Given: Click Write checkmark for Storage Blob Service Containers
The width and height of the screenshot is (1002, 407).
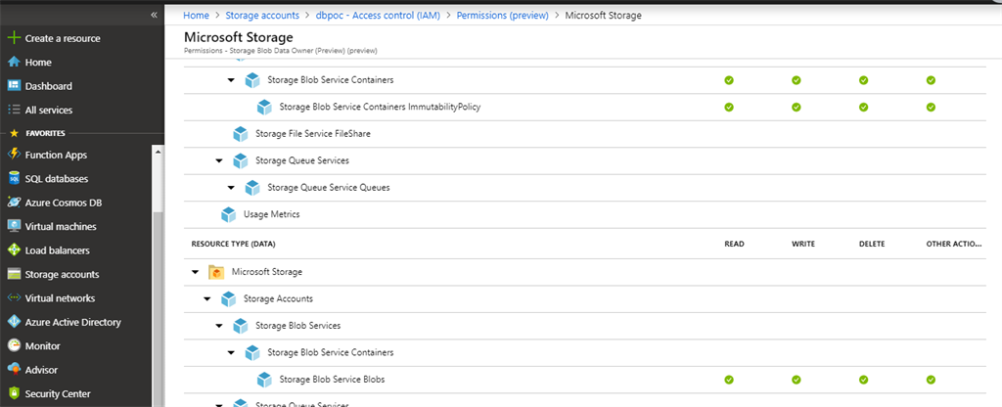Looking at the screenshot, I should click(797, 80).
